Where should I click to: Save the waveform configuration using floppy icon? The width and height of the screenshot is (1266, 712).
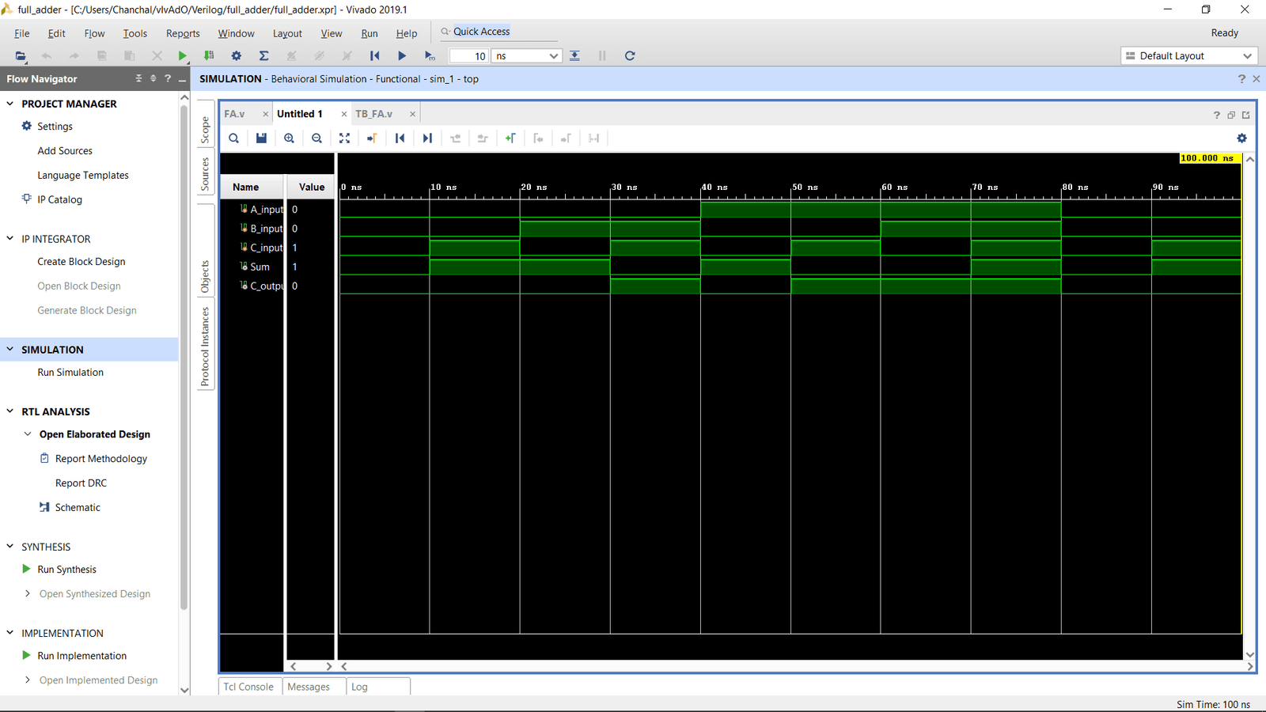pyautogui.click(x=261, y=138)
